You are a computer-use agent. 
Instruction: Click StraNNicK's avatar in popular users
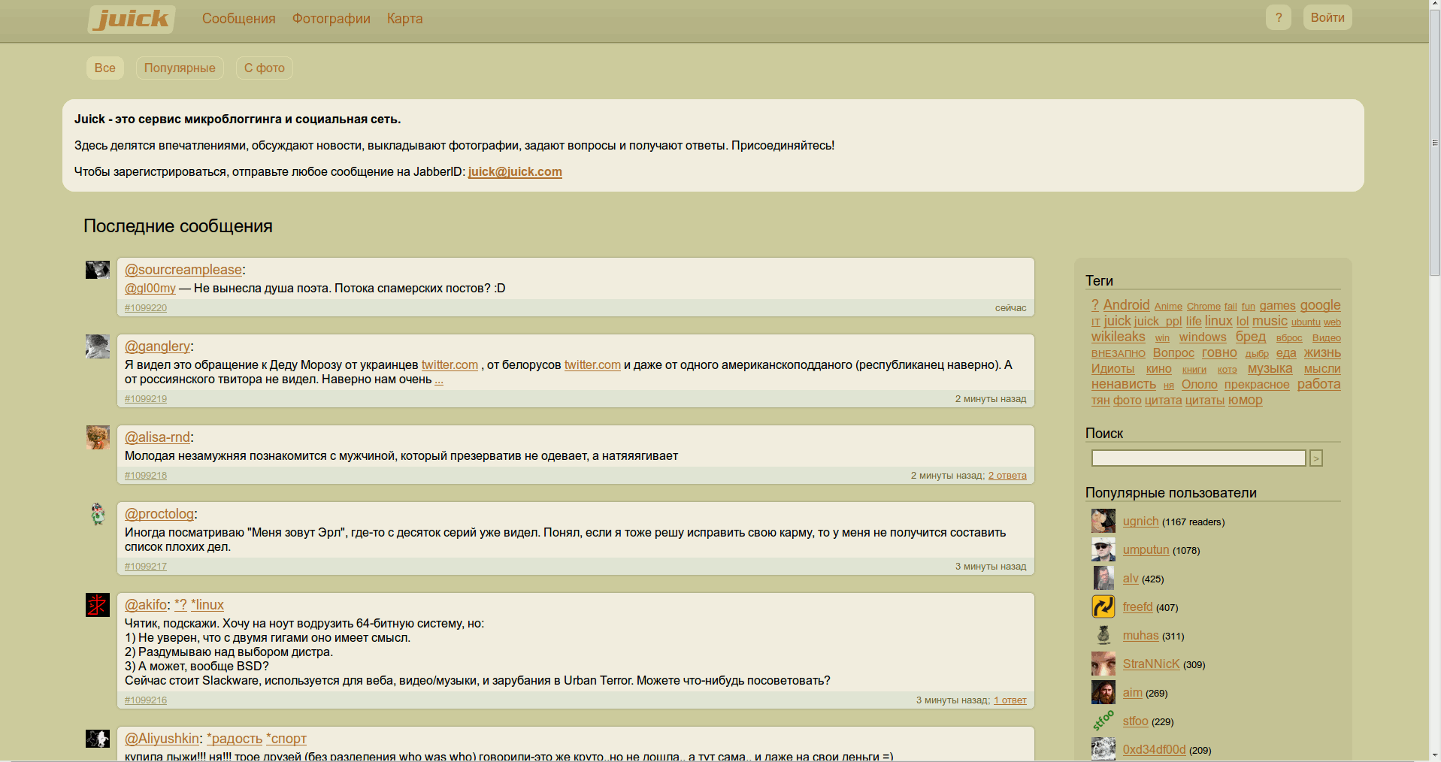[1103, 664]
